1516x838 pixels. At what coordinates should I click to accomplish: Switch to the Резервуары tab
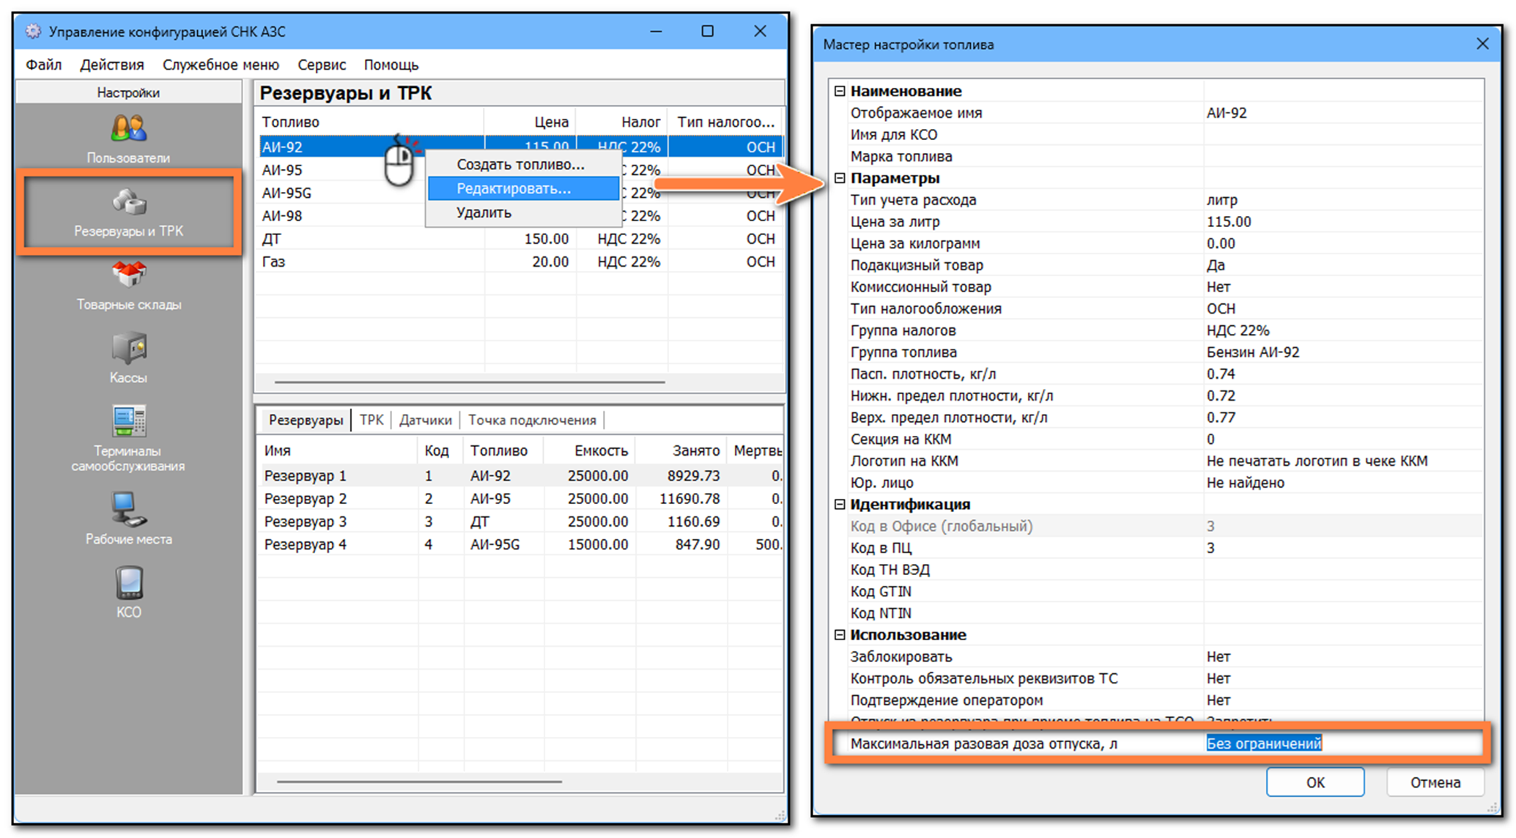(305, 420)
